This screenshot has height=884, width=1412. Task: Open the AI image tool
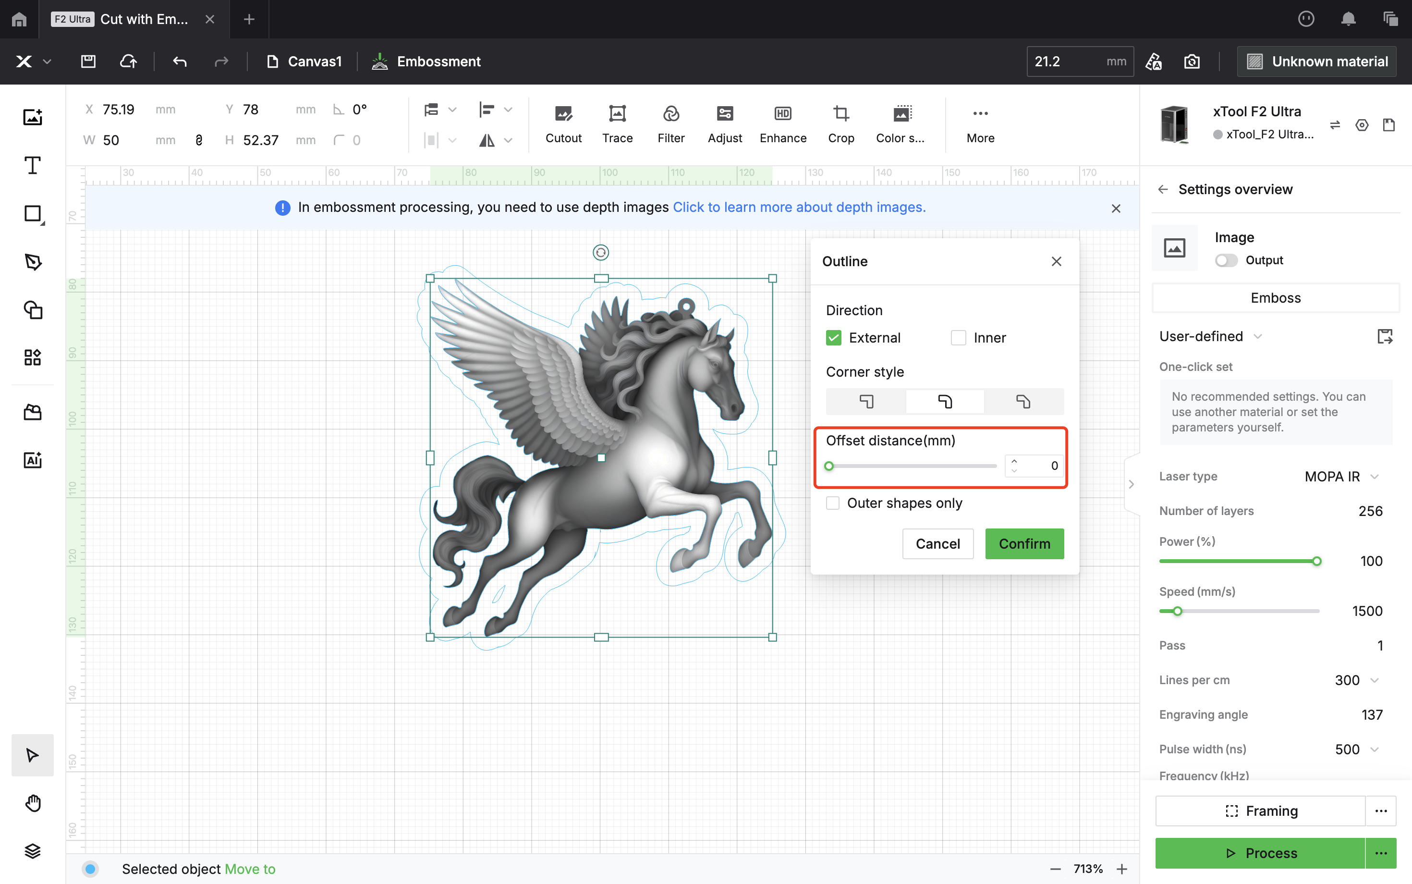33,460
